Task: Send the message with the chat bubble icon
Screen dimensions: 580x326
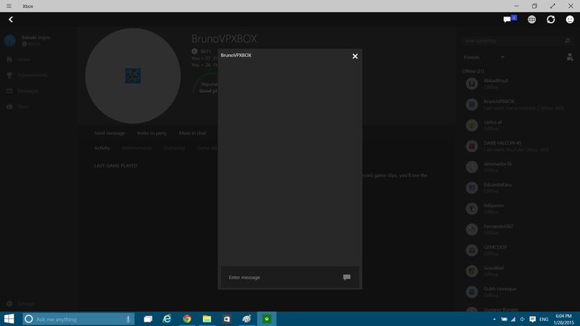Action: coord(347,277)
